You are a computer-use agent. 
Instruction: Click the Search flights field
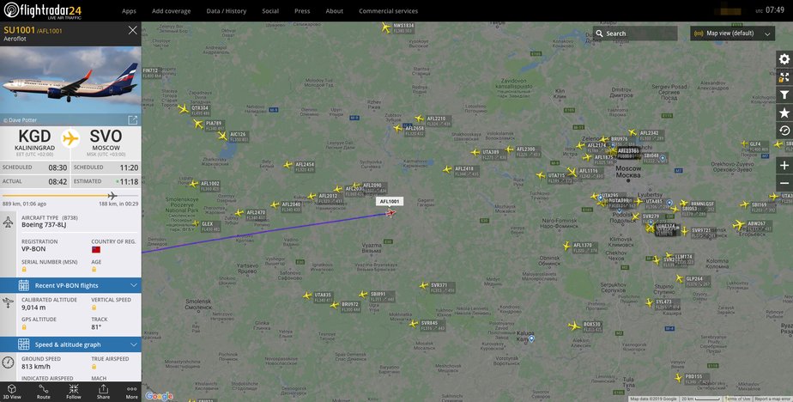[635, 33]
